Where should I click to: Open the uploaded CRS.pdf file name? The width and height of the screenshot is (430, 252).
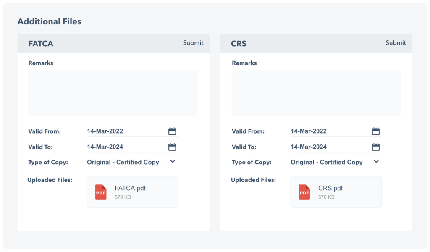tap(330, 188)
